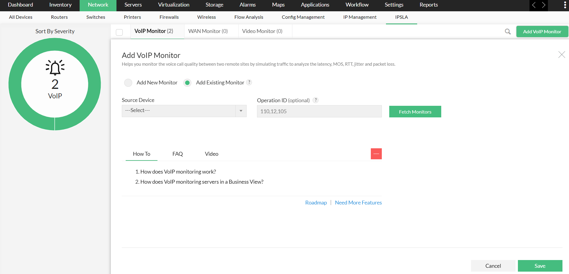Open the Inventory menu
The image size is (569, 274).
60,5
